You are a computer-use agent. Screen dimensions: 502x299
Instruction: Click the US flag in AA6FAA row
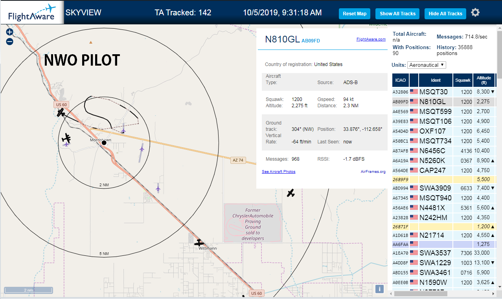pos(414,244)
